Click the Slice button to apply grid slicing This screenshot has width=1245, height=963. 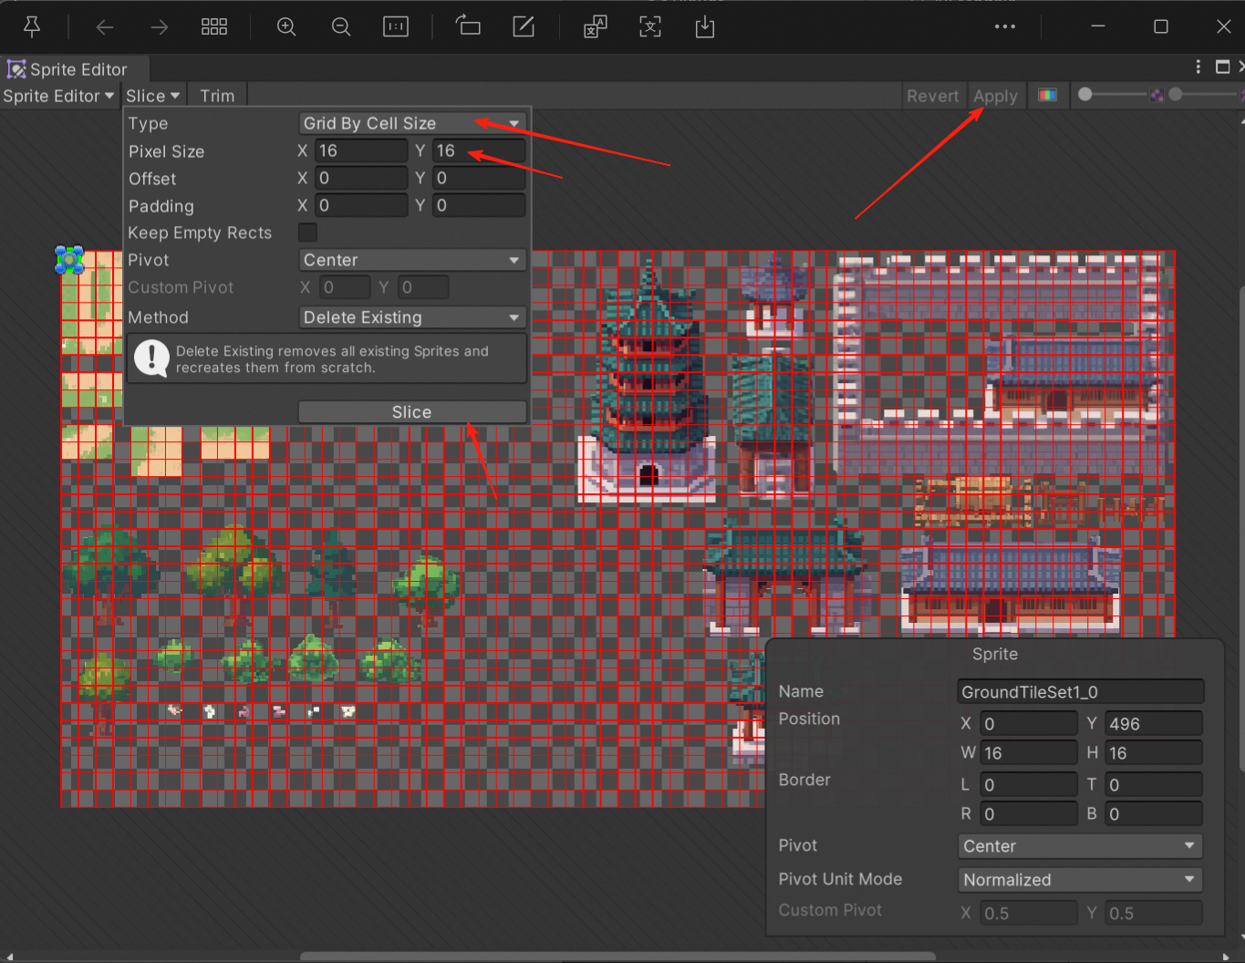coord(411,411)
